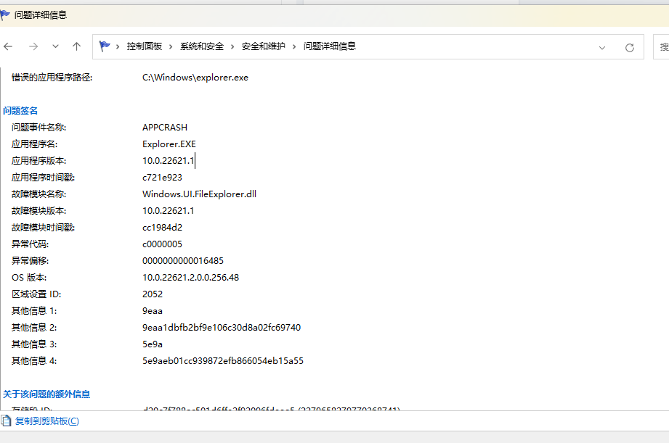The width and height of the screenshot is (669, 443).
Task: Expand the chevron right after 安全和维护
Action: tap(294, 46)
